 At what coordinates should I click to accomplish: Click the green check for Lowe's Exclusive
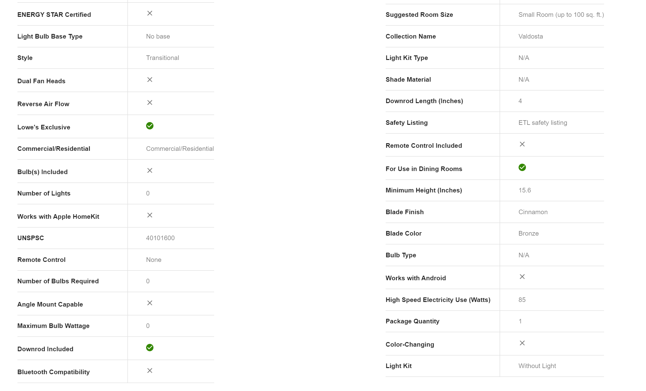(150, 126)
